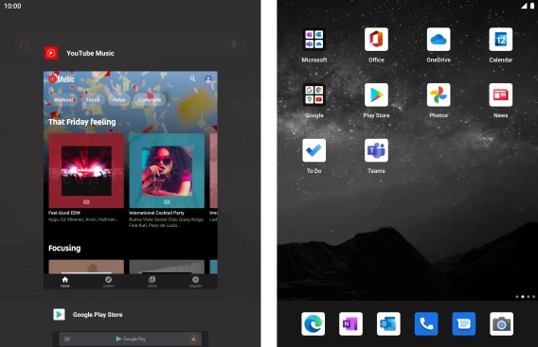
Task: Open Google Photos
Action: 439,95
